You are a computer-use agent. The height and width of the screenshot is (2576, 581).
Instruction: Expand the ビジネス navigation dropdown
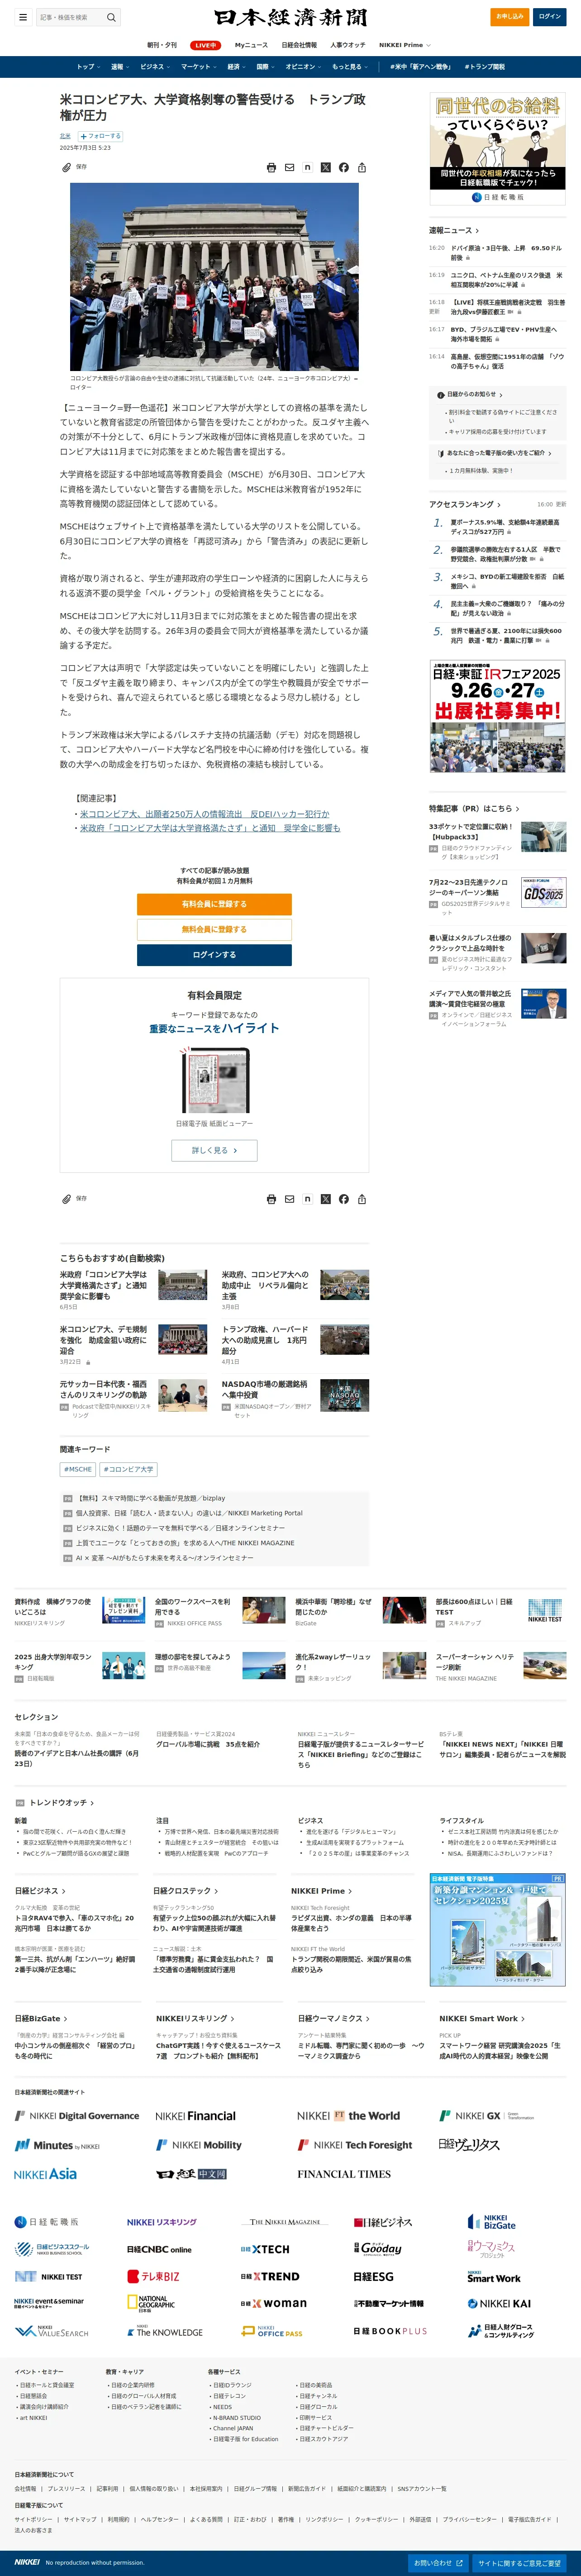click(x=155, y=67)
